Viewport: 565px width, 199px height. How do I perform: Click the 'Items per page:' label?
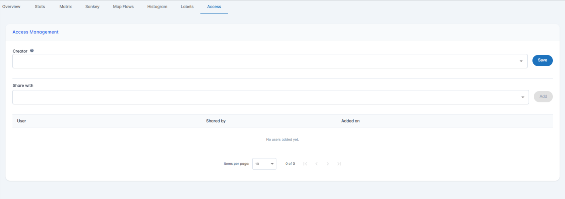(x=236, y=164)
